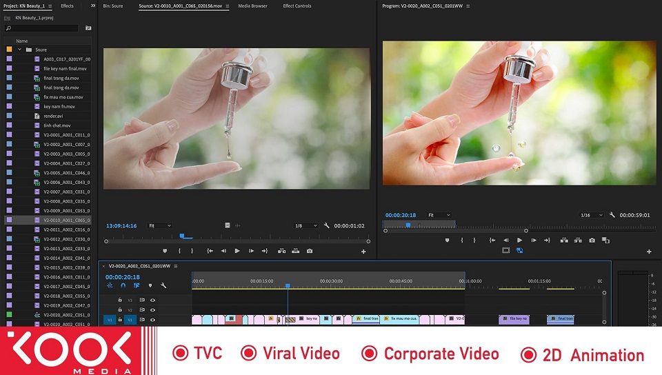Switch to the Effects panel tab

(x=67, y=6)
